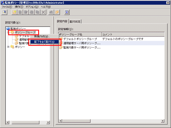Open the オプション(O) menu
This screenshot has height=128, width=171.
32,7
